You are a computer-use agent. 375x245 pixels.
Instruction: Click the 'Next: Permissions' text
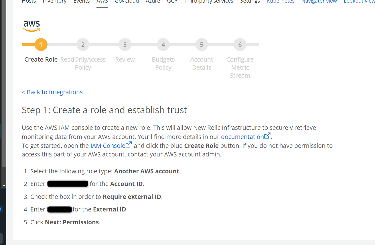[x=72, y=222]
